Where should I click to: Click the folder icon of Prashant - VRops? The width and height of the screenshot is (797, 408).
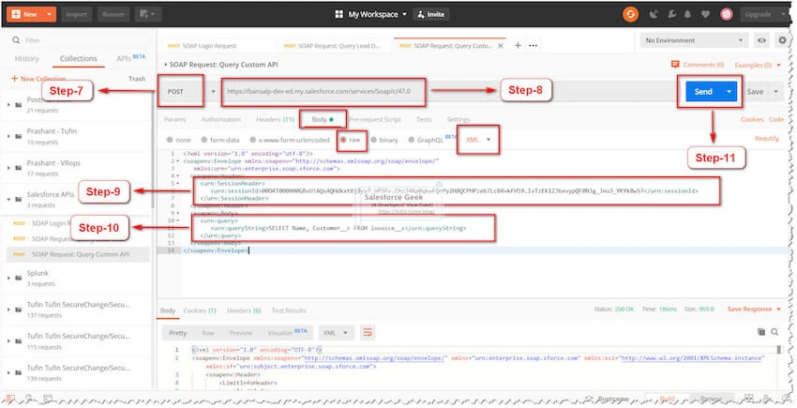[19, 168]
